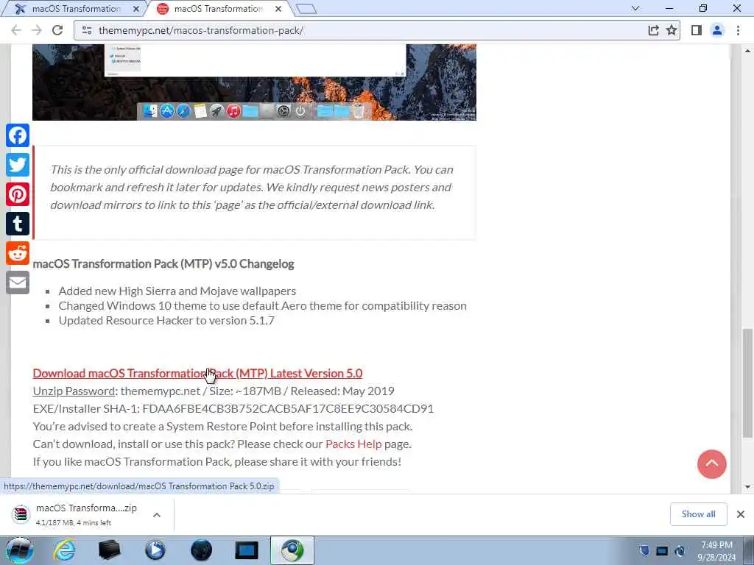The width and height of the screenshot is (754, 565).
Task: Open the browser side panel
Action: 697,30
